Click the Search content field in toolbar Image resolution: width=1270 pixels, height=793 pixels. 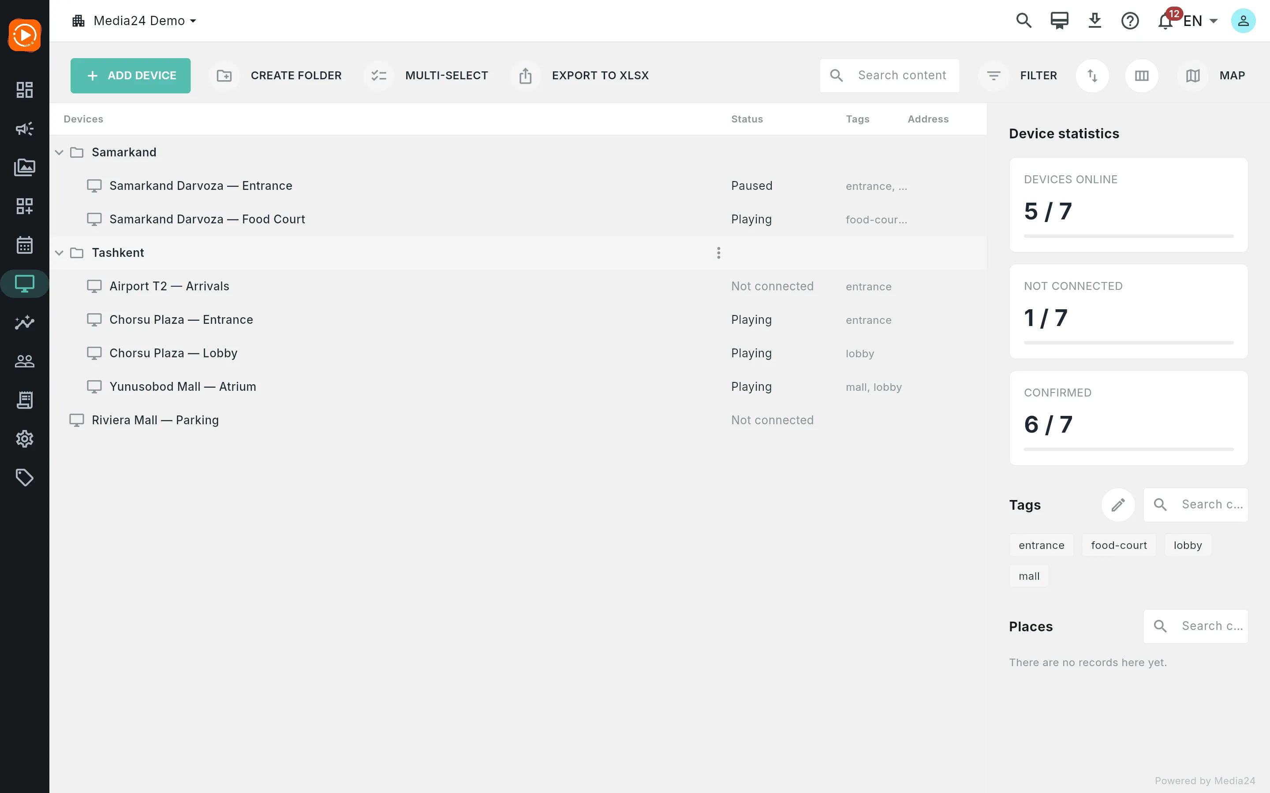(889, 75)
